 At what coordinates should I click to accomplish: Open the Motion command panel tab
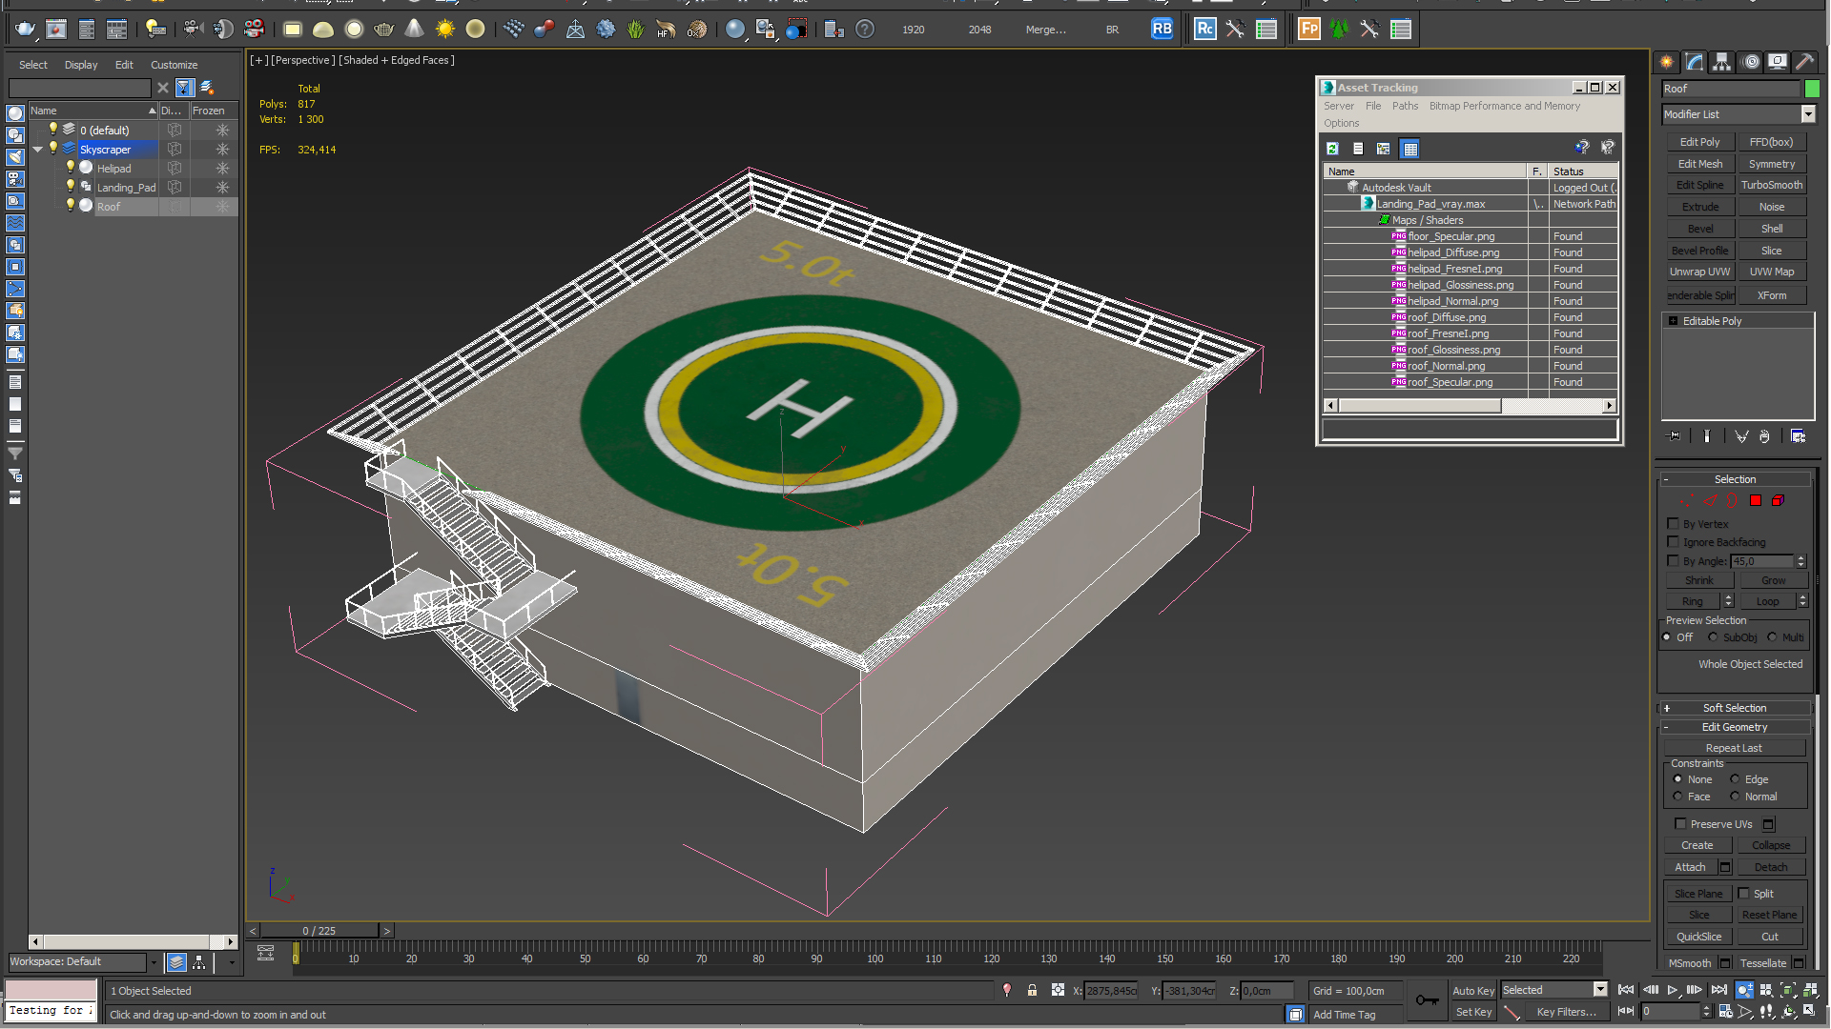[1751, 62]
